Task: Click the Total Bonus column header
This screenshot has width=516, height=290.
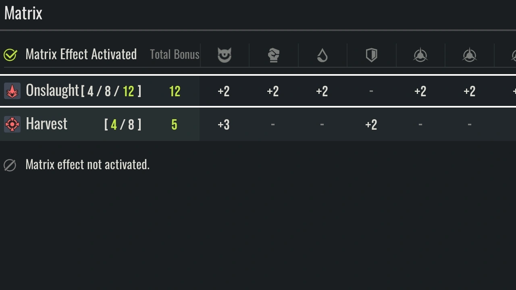Action: 175,54
